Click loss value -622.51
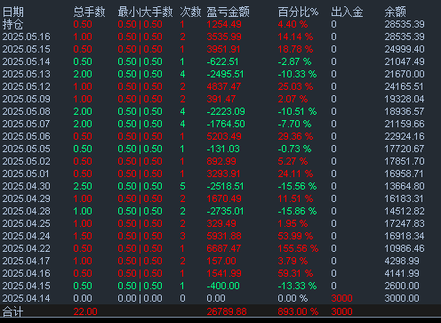Screen dimensions: 441x323 click(222, 61)
